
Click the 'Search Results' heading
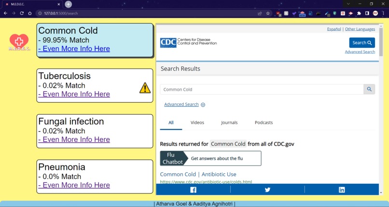point(181,69)
